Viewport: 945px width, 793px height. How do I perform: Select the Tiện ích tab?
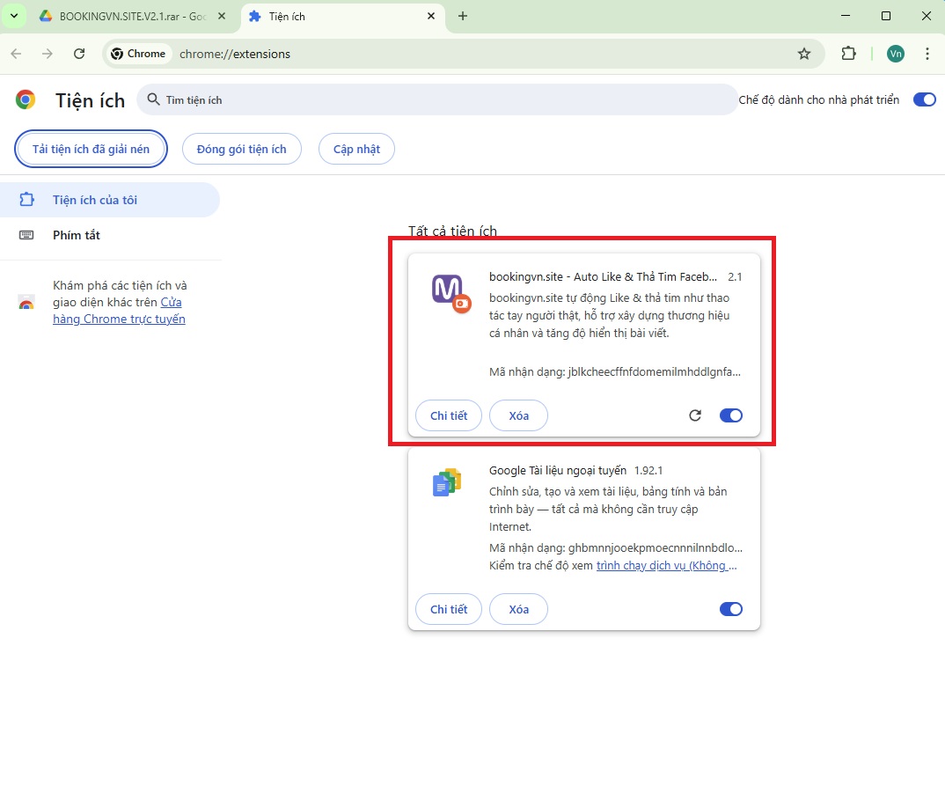(x=343, y=16)
